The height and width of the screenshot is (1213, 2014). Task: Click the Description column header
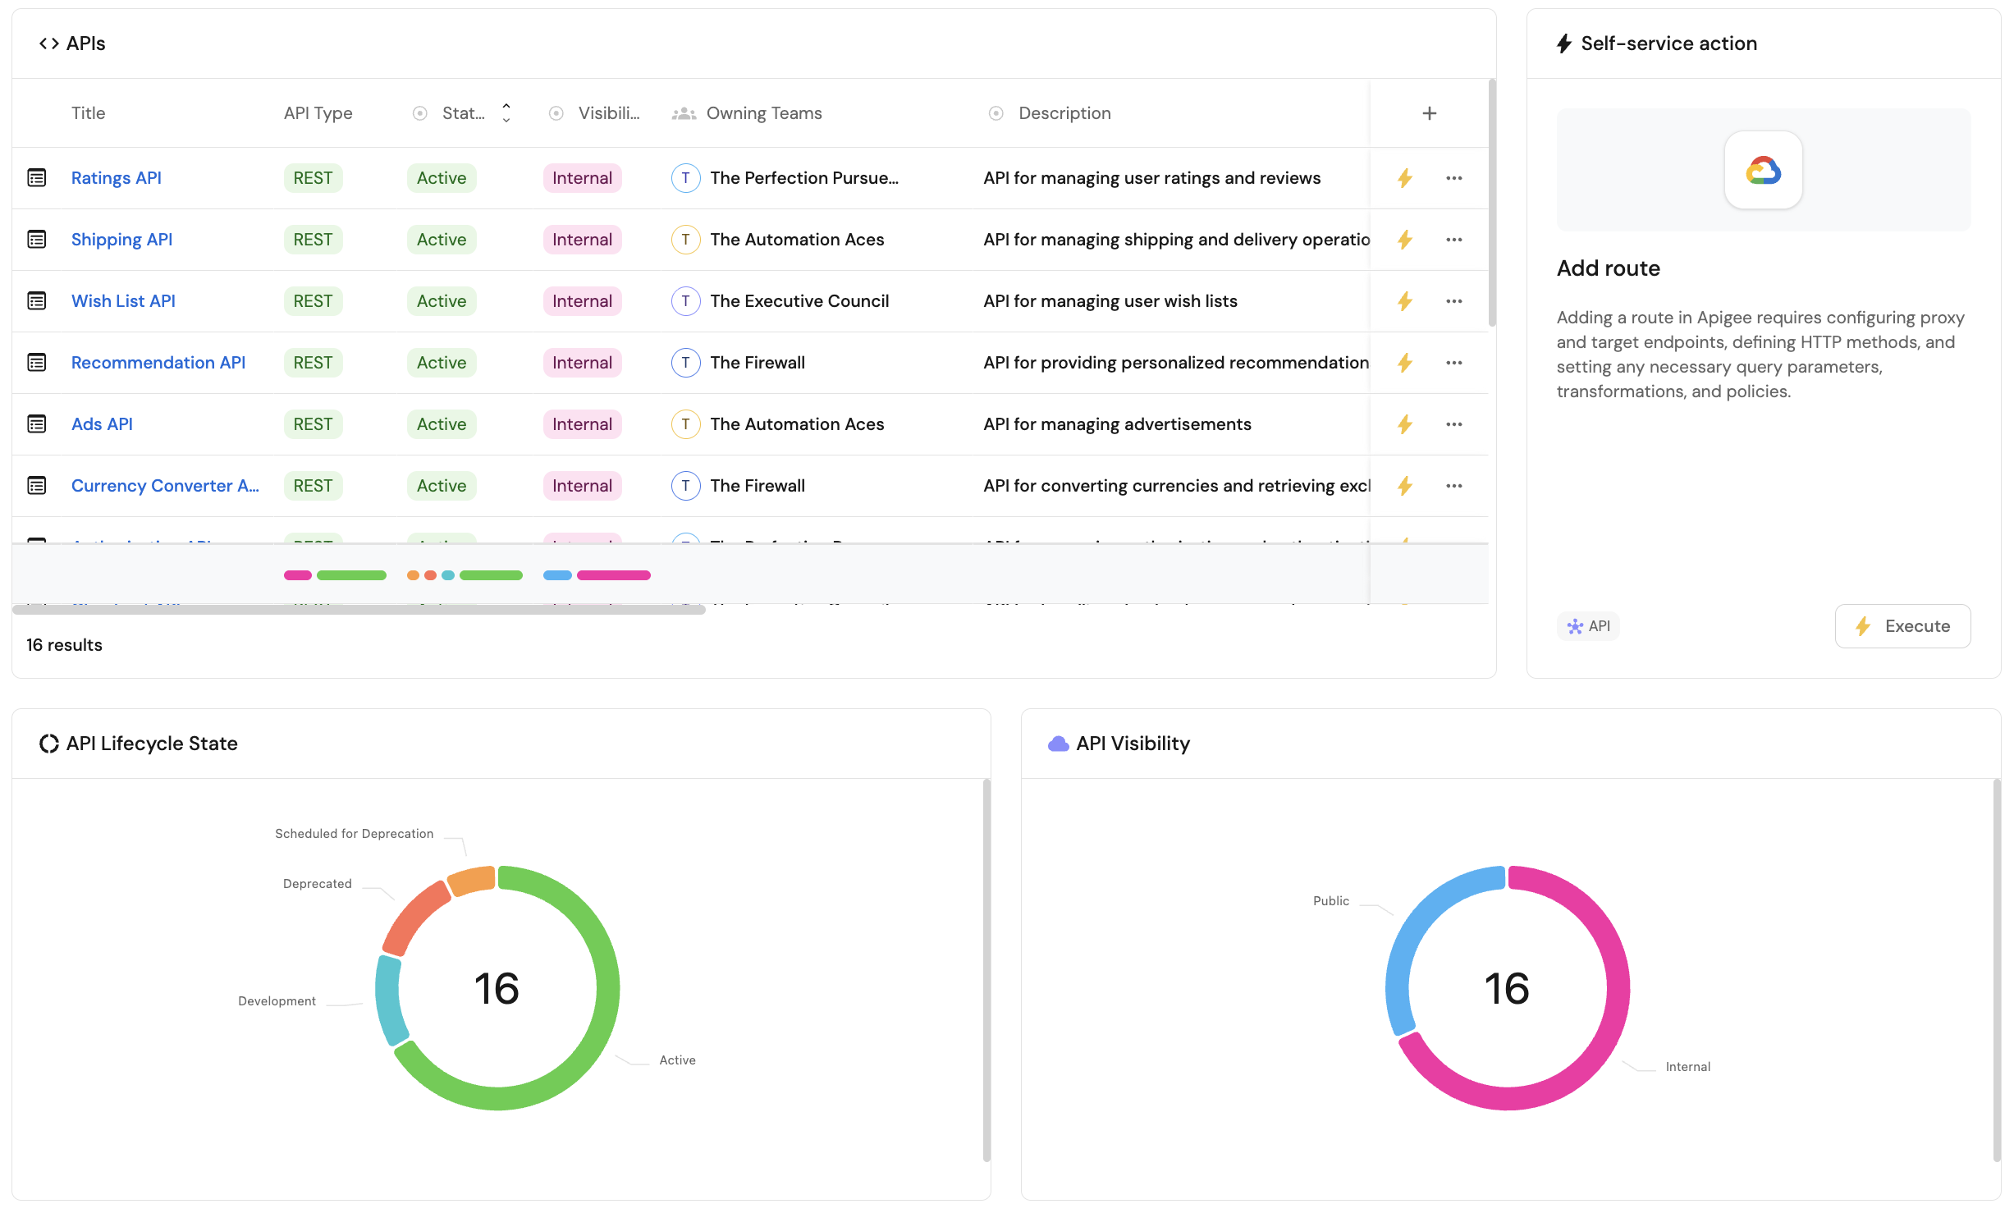pos(1064,113)
